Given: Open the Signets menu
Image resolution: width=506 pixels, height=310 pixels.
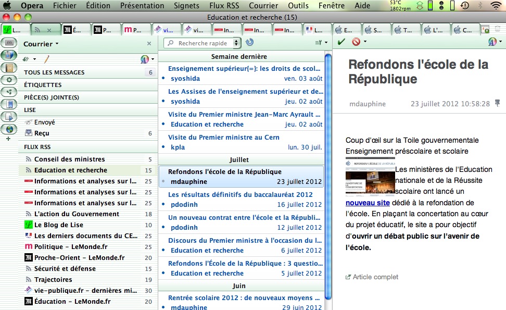Looking at the screenshot, I should point(187,6).
